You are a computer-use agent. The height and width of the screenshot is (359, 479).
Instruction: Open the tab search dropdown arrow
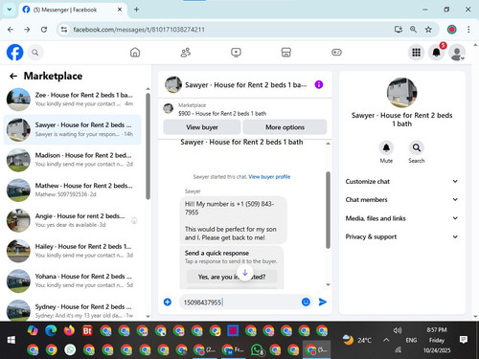pyautogui.click(x=10, y=10)
